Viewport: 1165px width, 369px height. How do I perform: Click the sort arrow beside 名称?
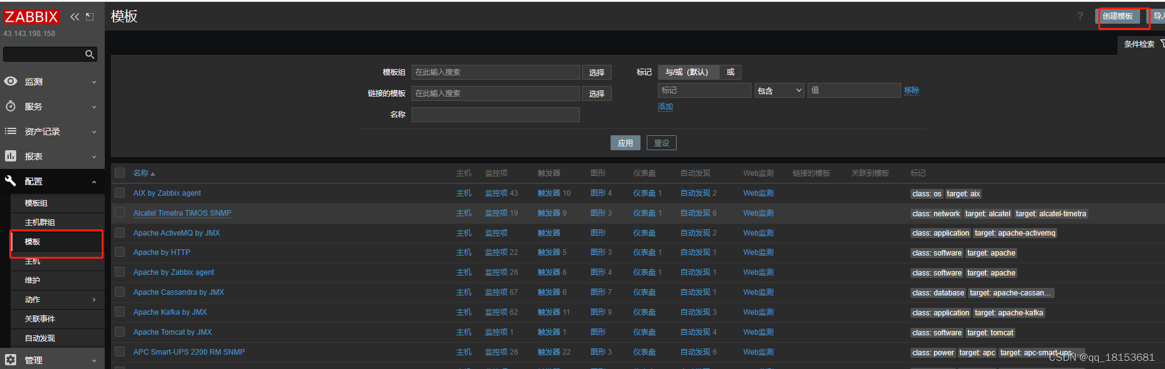click(x=153, y=174)
